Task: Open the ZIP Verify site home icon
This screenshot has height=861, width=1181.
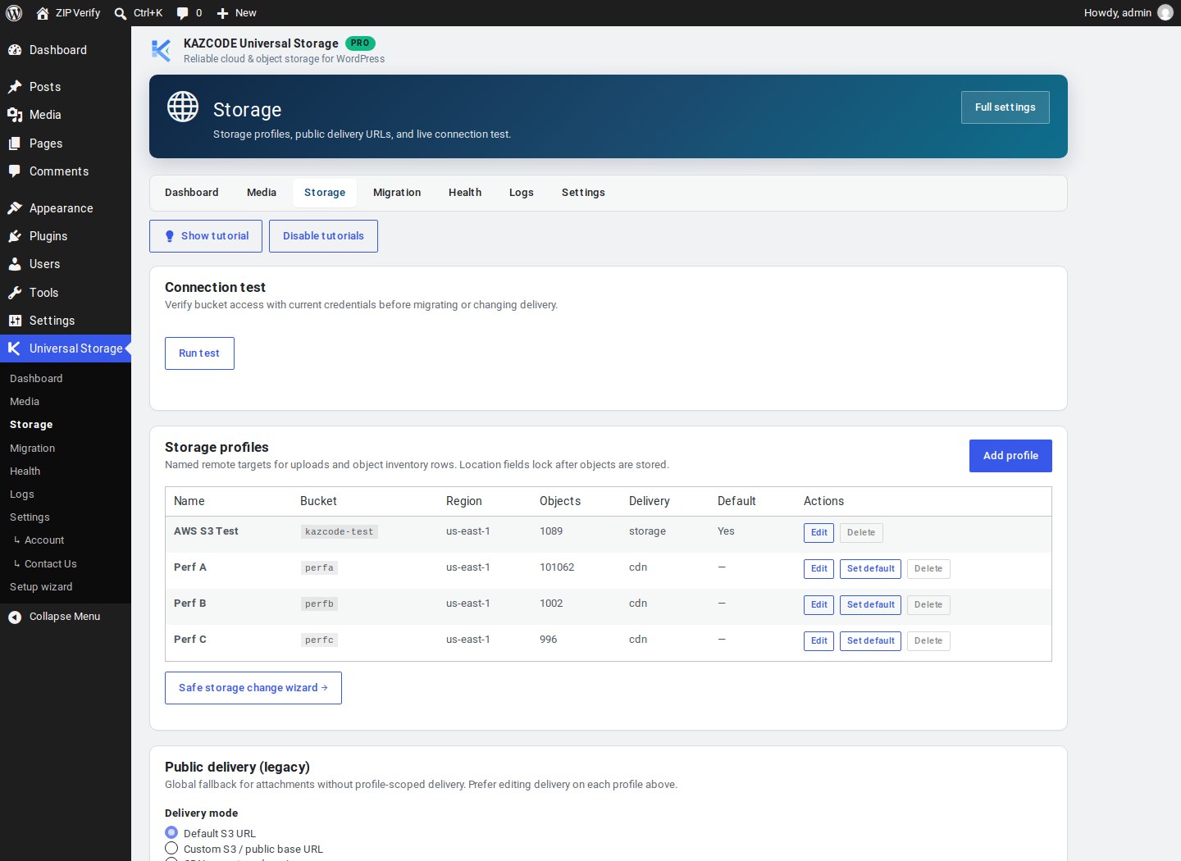Action: 43,13
